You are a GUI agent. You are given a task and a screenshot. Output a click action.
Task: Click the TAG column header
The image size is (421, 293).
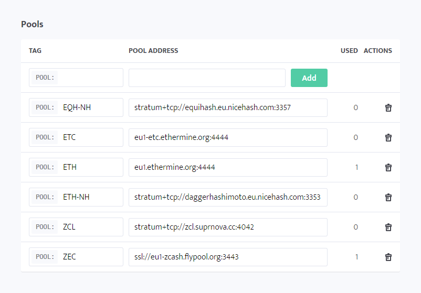(35, 51)
